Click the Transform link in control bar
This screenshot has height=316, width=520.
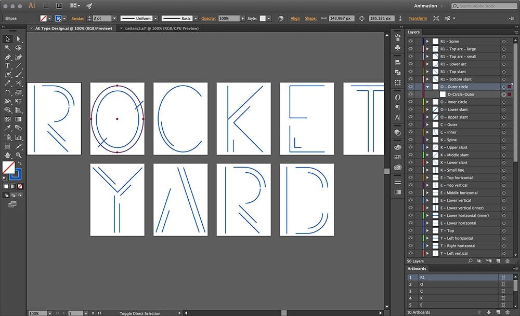pyautogui.click(x=418, y=18)
